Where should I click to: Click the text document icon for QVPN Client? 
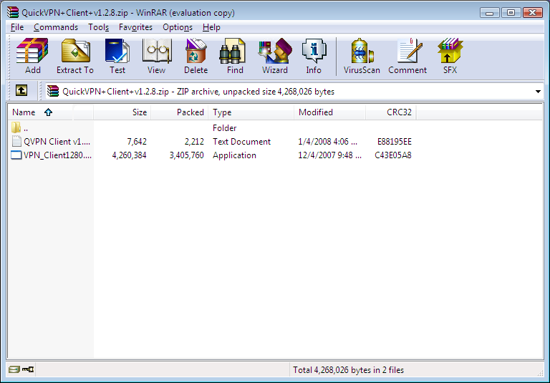click(16, 141)
